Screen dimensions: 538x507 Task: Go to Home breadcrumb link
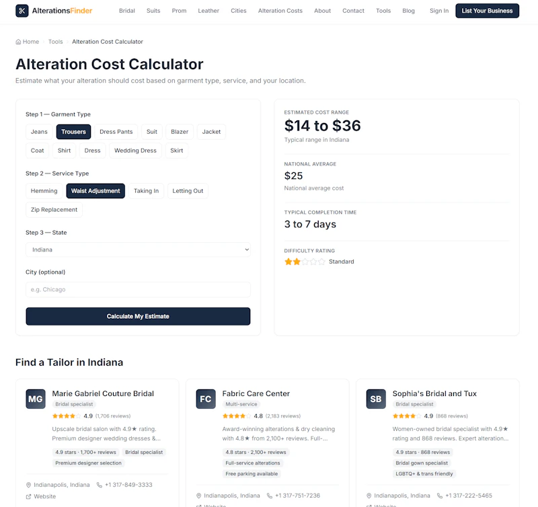30,42
